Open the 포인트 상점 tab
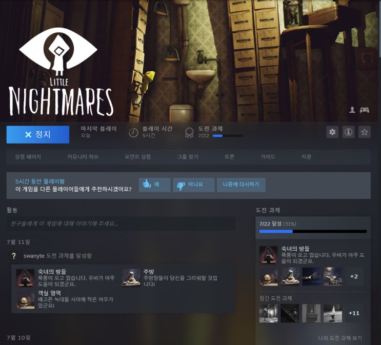 (x=138, y=157)
